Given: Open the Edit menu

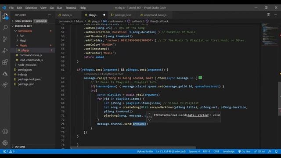Looking at the screenshot, I should (x=19, y=8).
